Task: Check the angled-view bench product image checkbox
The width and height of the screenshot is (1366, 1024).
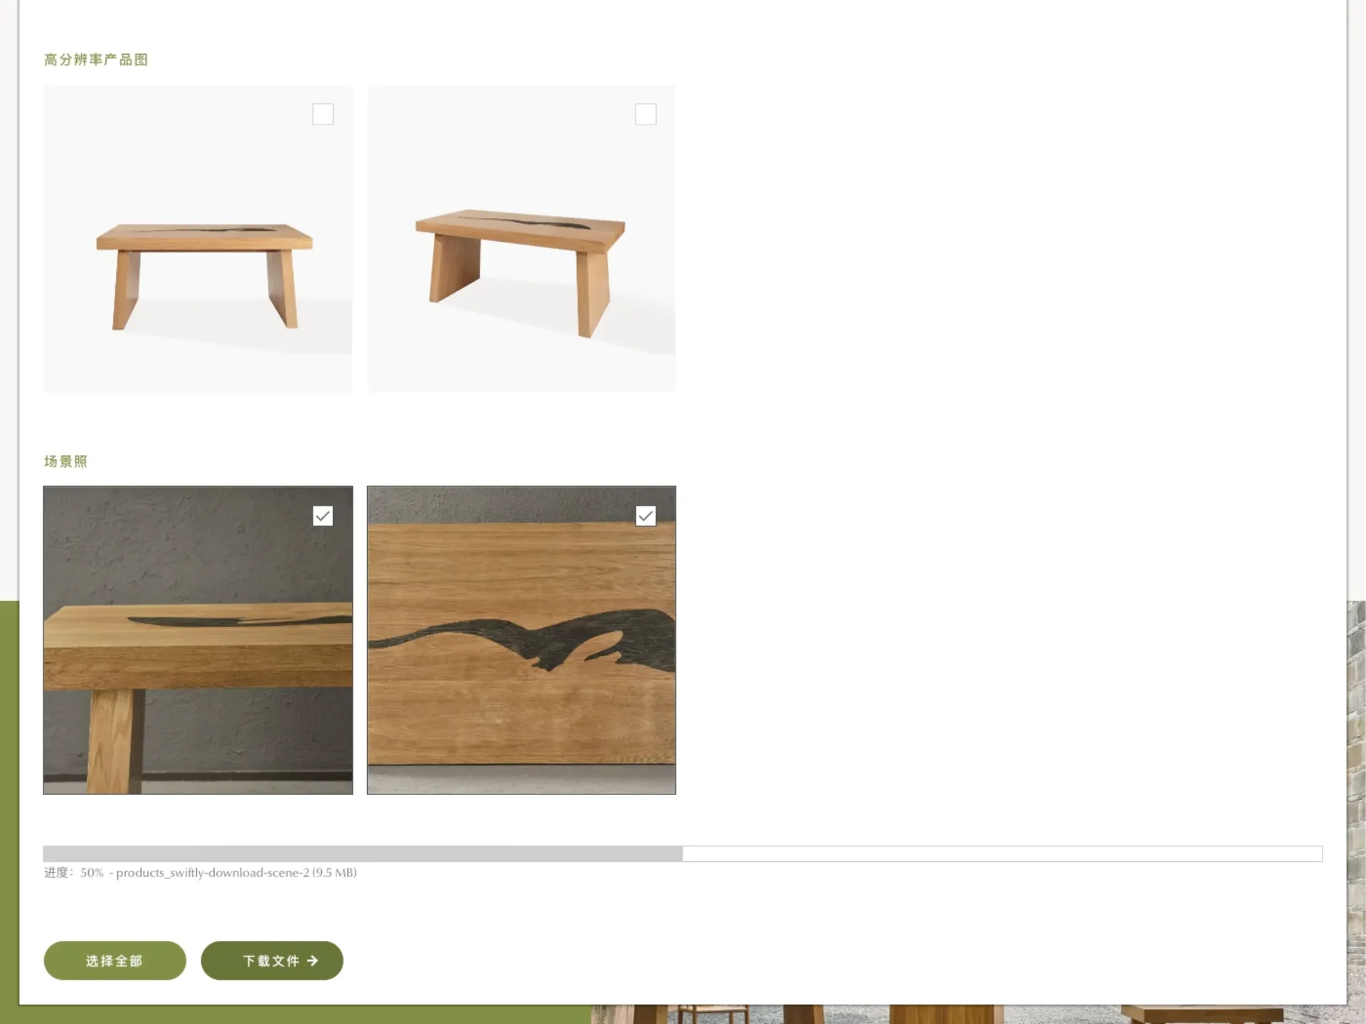Action: (x=645, y=114)
